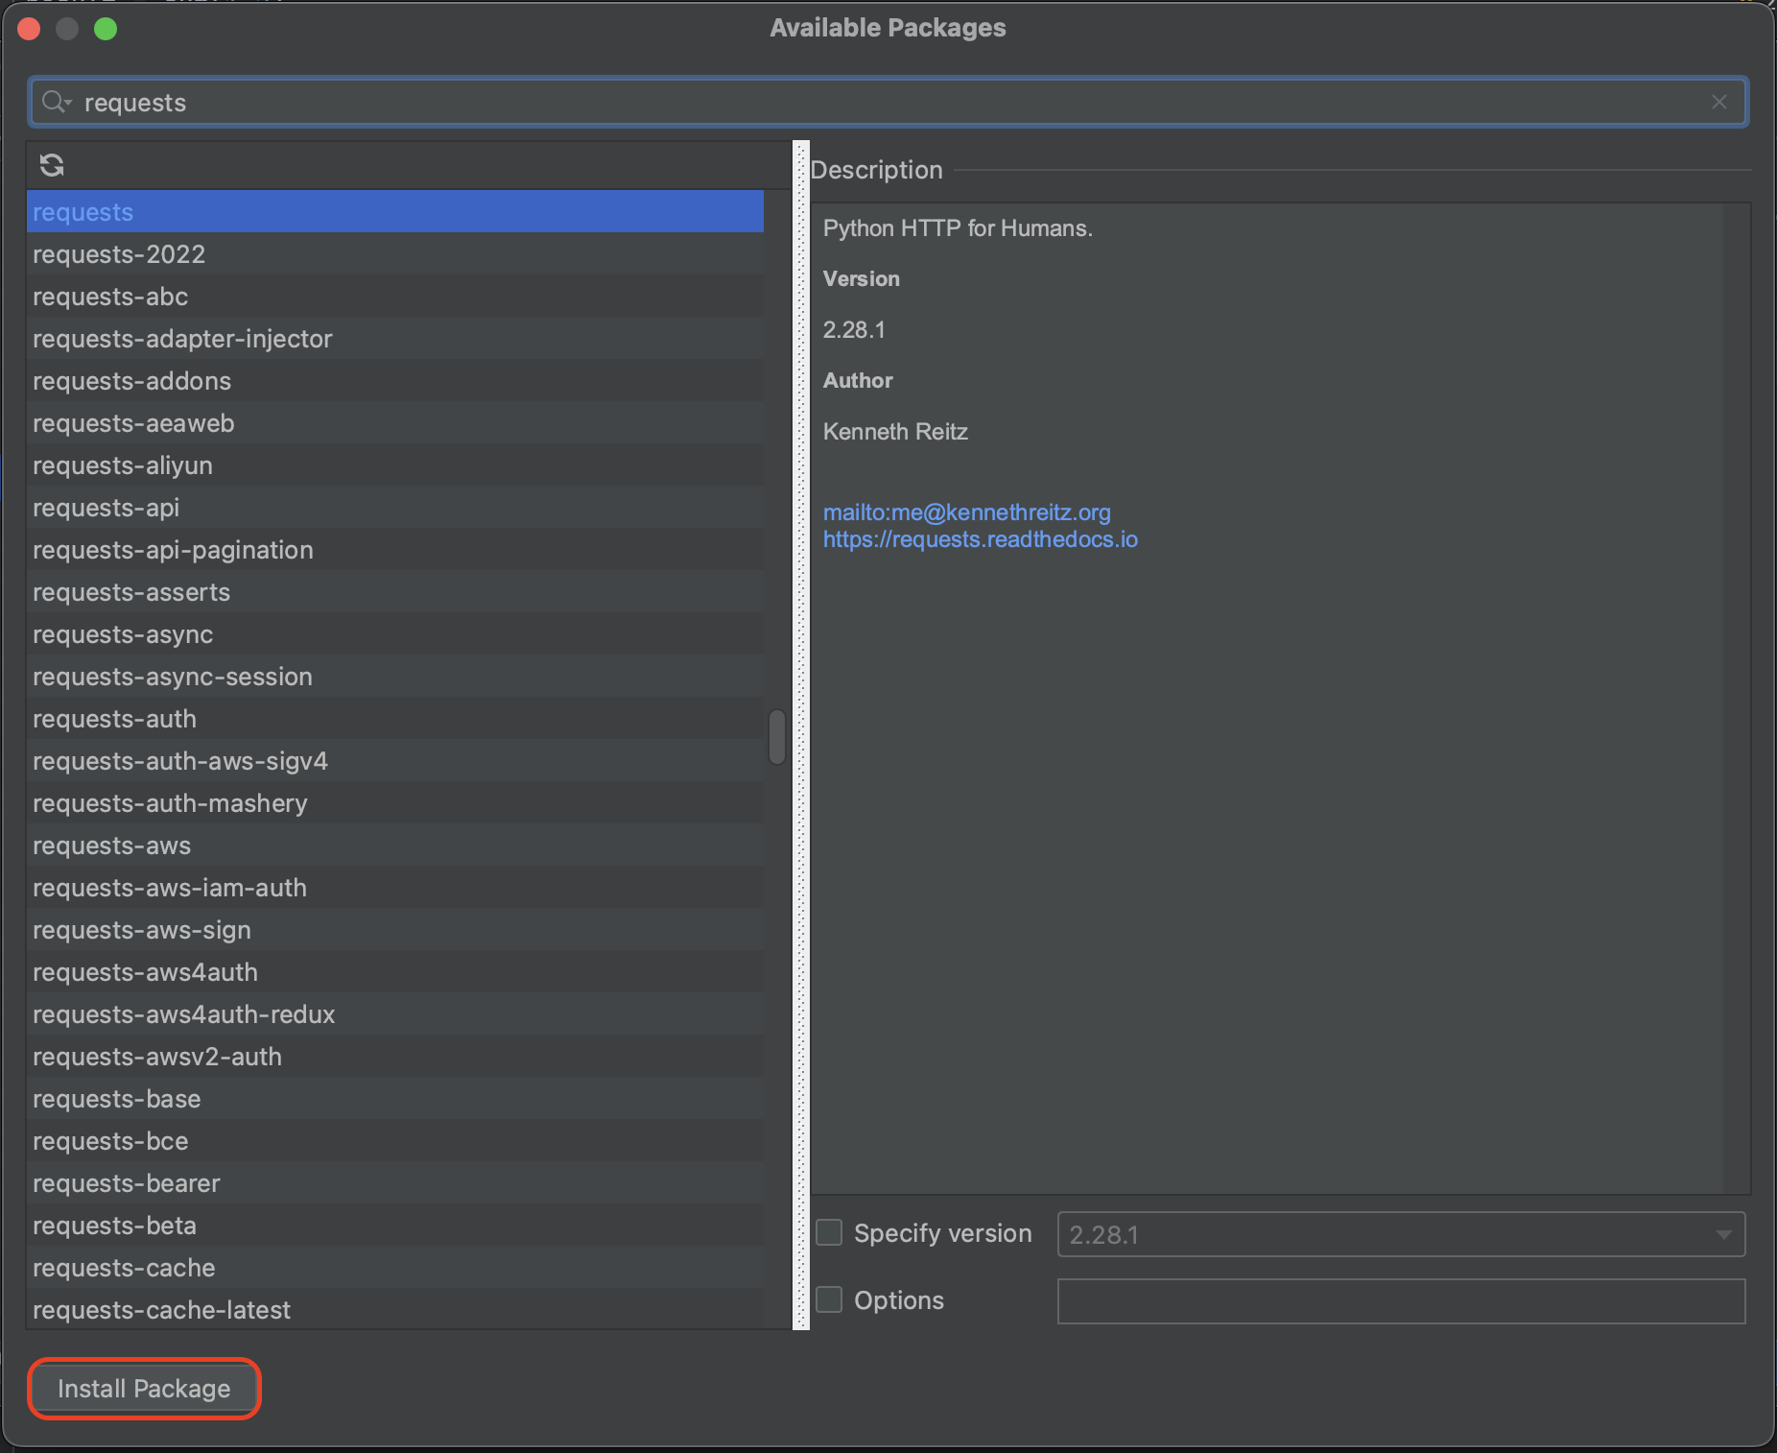Select requests-aws-sign package
This screenshot has height=1453, width=1777.
(395, 930)
